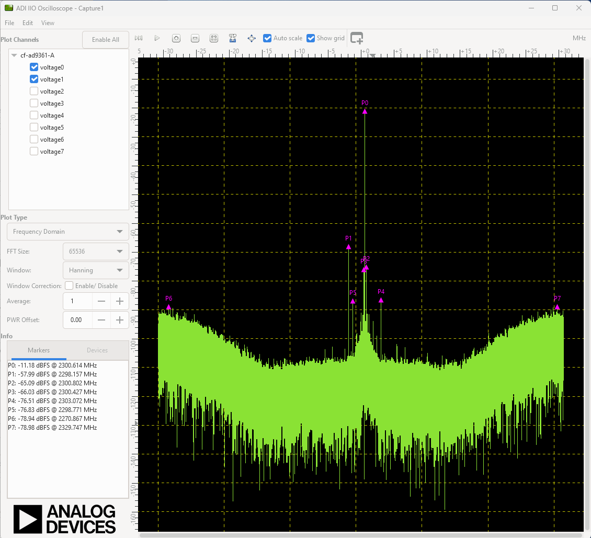Click the zoom to fit icon
The width and height of the screenshot is (591, 538).
[214, 38]
